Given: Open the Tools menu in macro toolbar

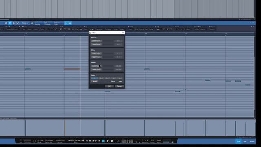Looking at the screenshot, I should coord(42,29).
